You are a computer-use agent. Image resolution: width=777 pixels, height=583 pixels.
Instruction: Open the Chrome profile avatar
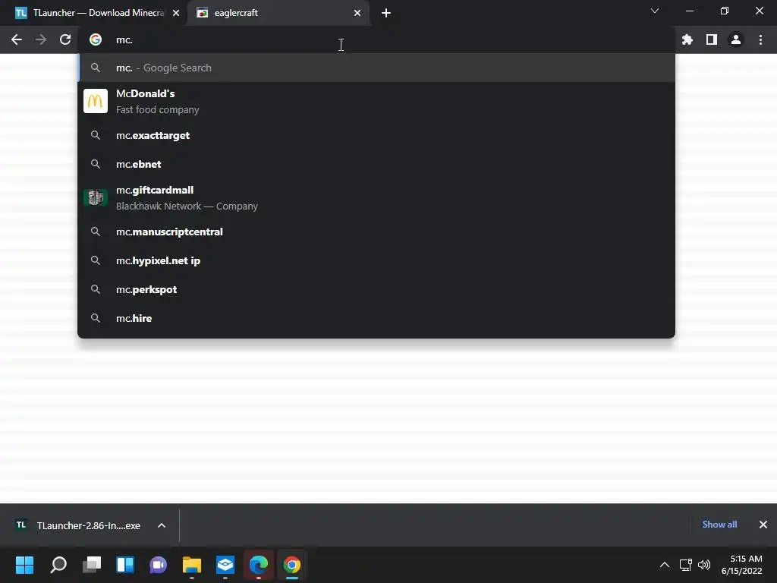pos(736,39)
